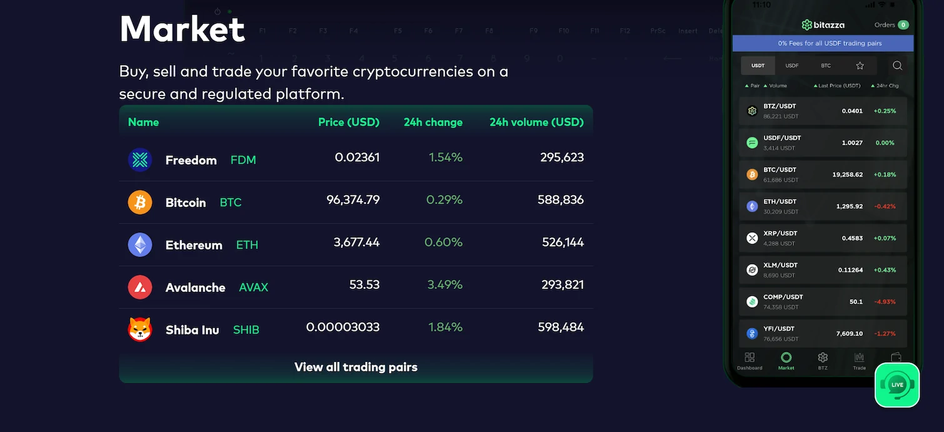Click the Shiba Inu dog icon
Viewport: 944px width, 432px height.
tap(140, 330)
